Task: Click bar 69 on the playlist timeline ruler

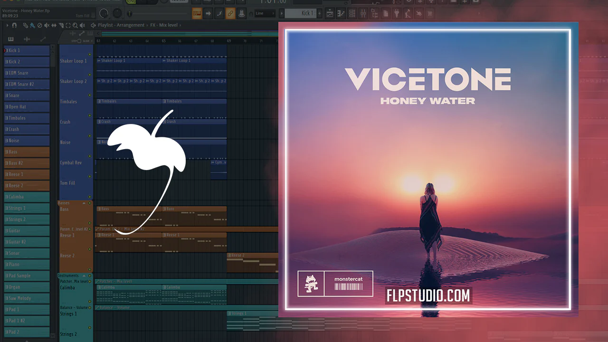Action: 228,41
